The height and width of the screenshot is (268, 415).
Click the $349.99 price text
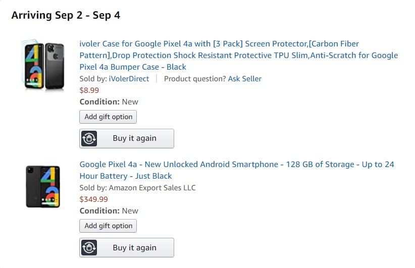coord(94,199)
